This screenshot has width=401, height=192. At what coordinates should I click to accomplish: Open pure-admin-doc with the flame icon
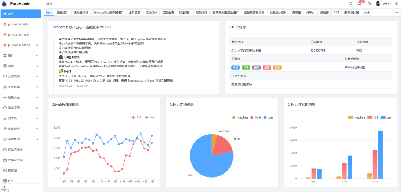pos(21,24)
